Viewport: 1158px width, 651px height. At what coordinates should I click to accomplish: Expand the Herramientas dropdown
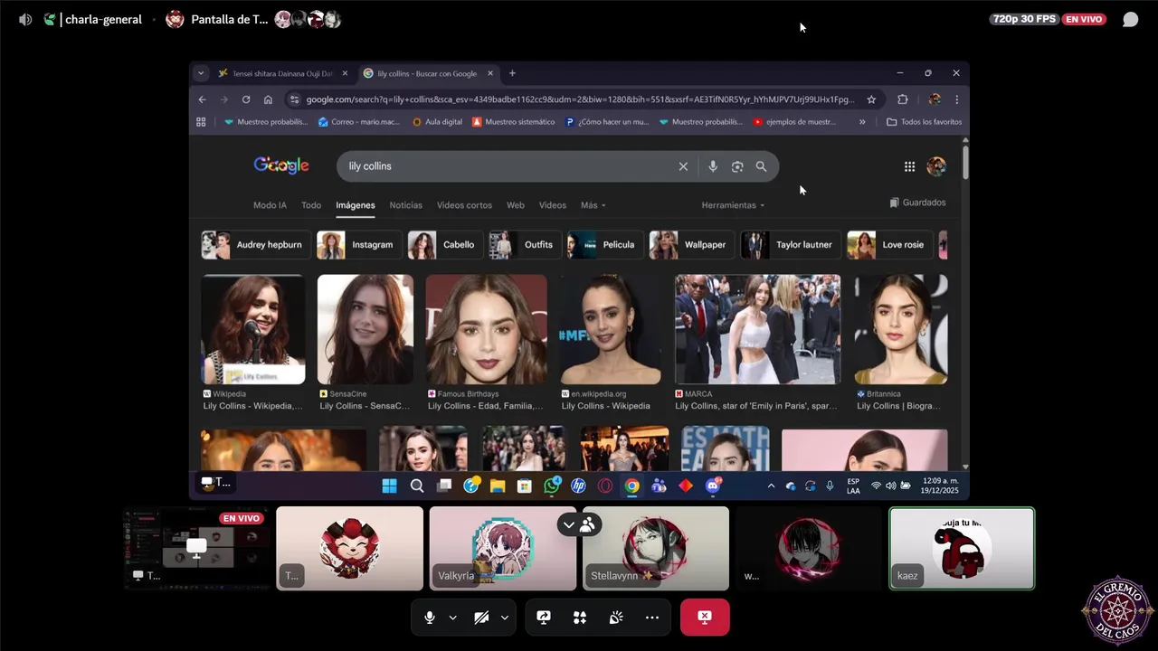(x=733, y=205)
